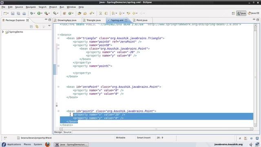Select the Java perspective button
The height and width of the screenshot is (147, 261).
[x=241, y=13]
